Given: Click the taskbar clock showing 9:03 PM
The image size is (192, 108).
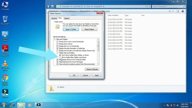Looking at the screenshot, I should point(184,105).
